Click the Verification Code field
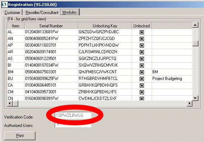 pyautogui.click(x=73, y=115)
